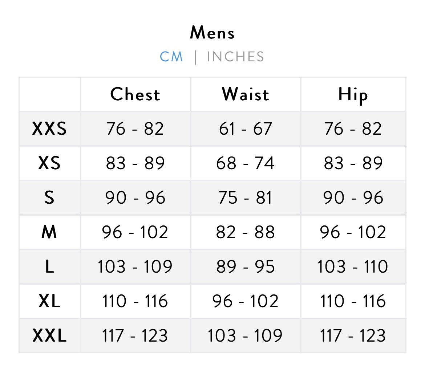Select the Hip column header
Viewport: 425px width, 383px height.
353,94
